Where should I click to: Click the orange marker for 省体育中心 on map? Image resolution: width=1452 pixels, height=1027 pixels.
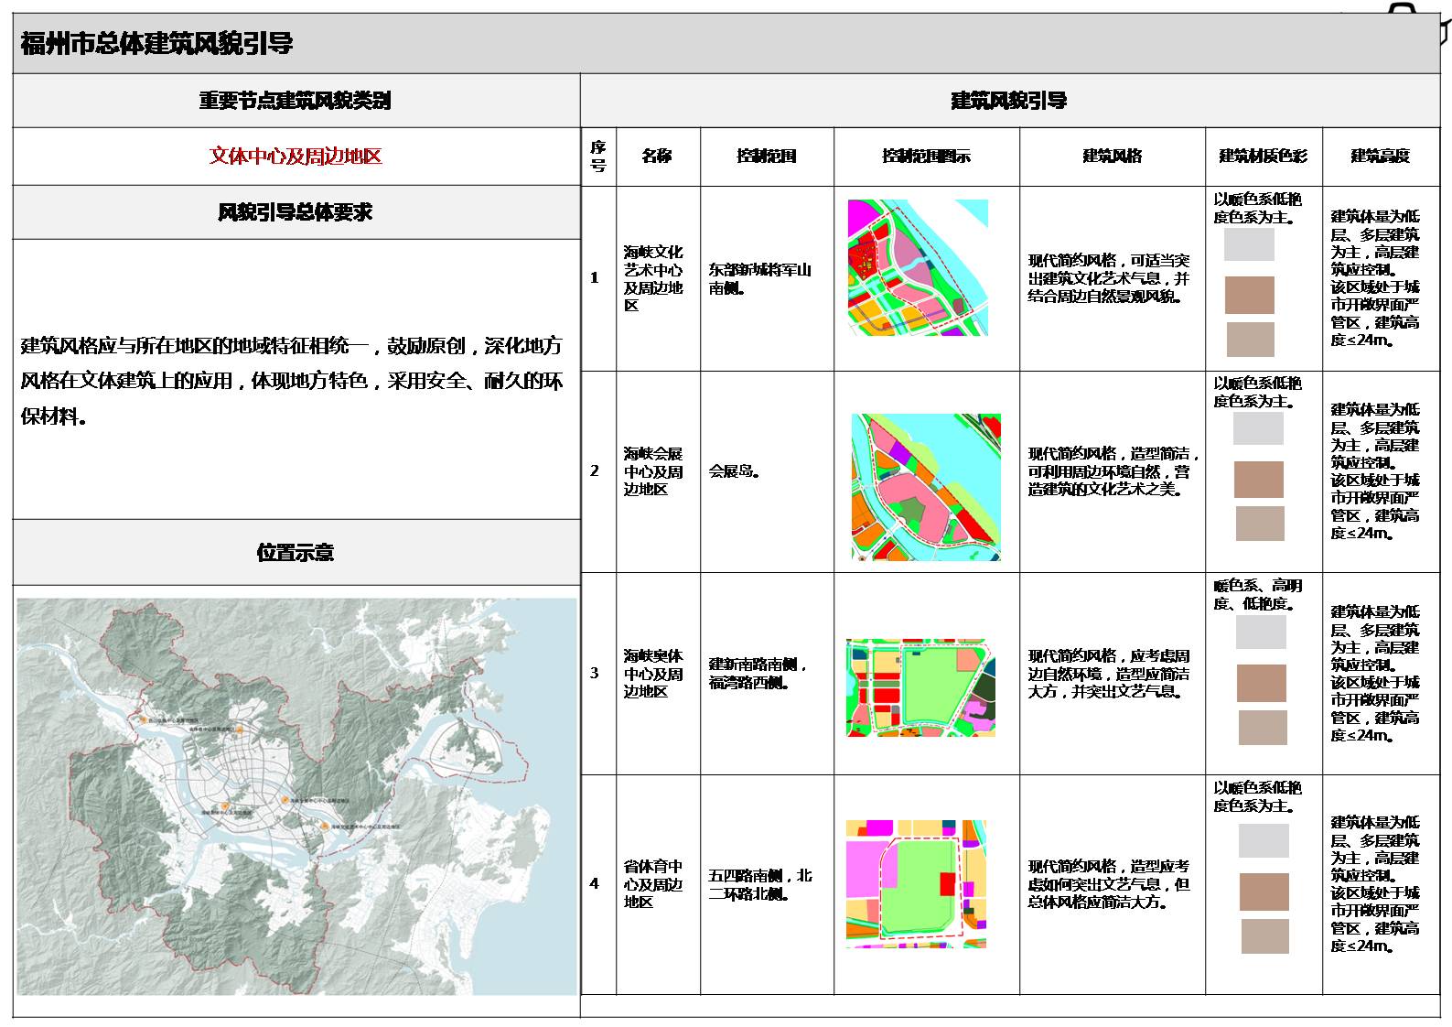coord(238,731)
